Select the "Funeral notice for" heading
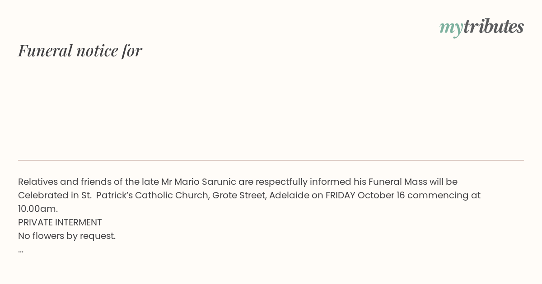This screenshot has height=284, width=542. (x=80, y=50)
